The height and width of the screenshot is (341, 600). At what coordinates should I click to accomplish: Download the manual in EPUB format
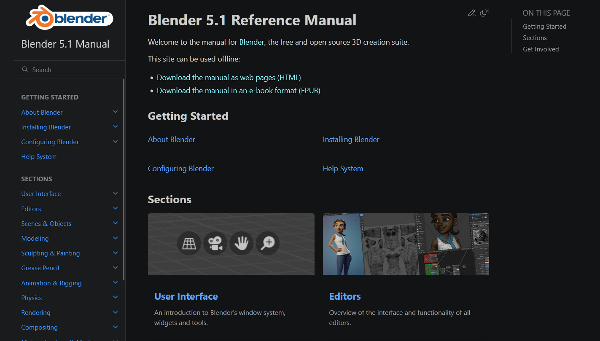click(239, 91)
